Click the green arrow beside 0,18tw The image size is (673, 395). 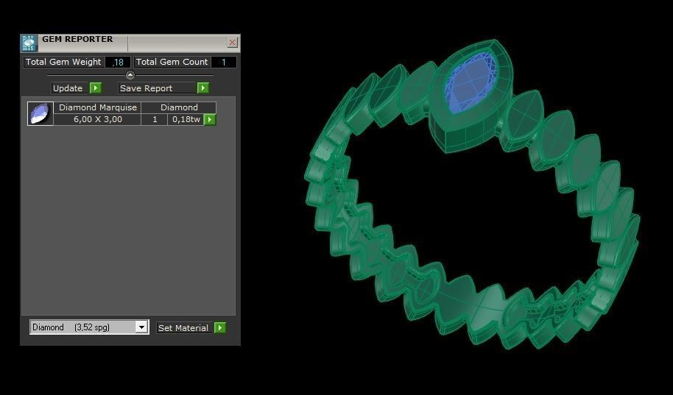click(x=209, y=119)
